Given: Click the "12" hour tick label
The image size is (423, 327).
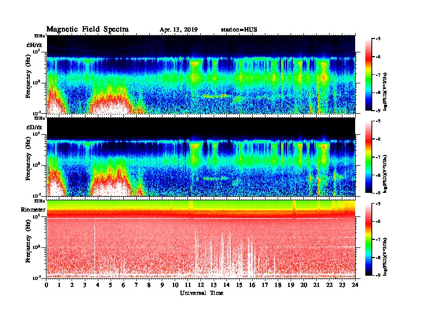Looking at the screenshot, I should click(x=201, y=285).
